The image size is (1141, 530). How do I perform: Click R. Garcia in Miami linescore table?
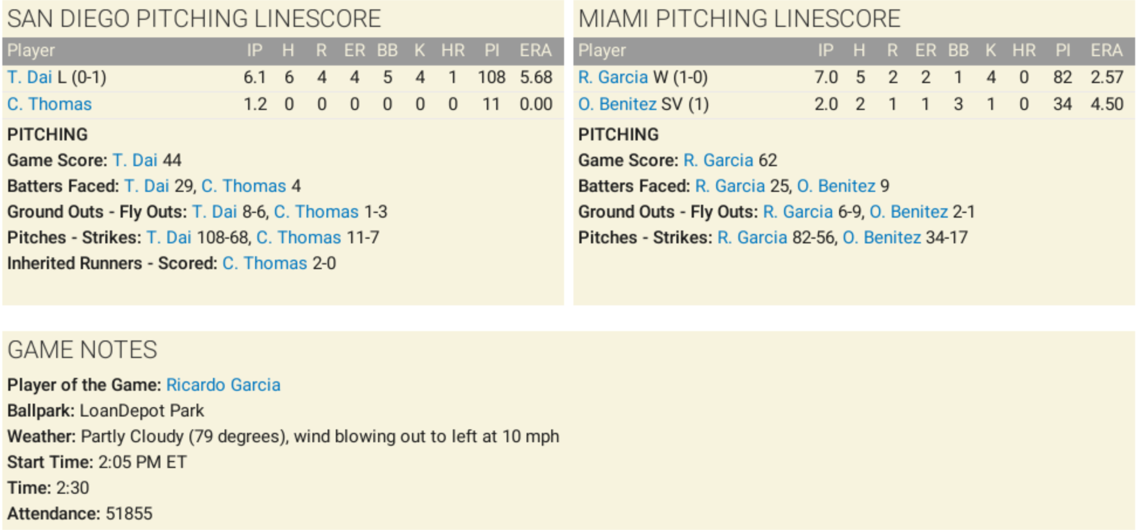[x=613, y=77]
